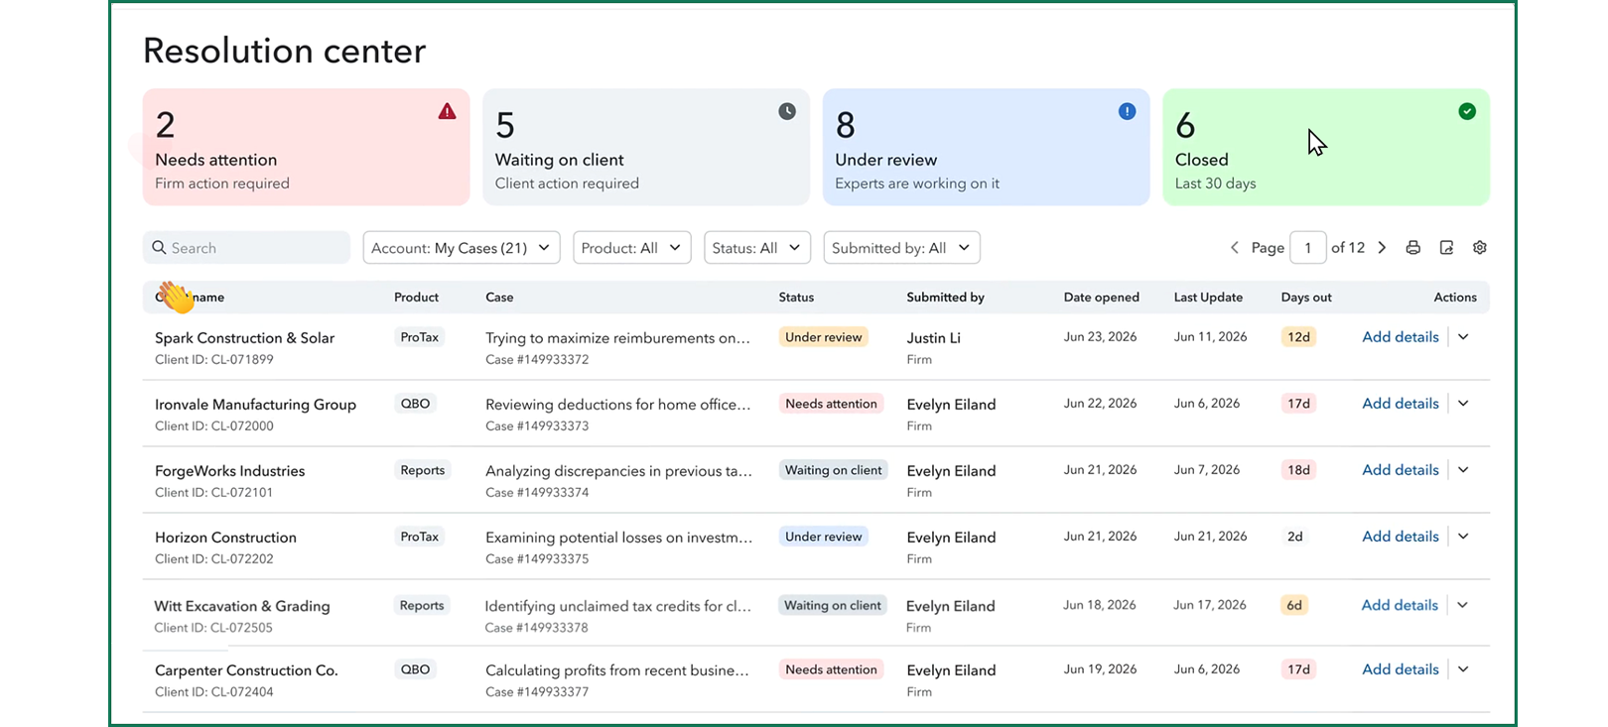Add details for Carpenter Construction Co.
The image size is (1608, 727).
pyautogui.click(x=1401, y=669)
